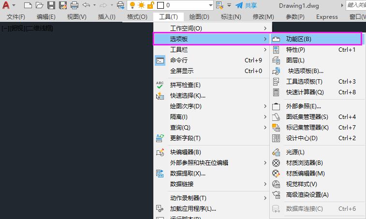Image resolution: width=366 pixels, height=219 pixels.
Task: Open the 参数(P) menu
Action: 295,17
